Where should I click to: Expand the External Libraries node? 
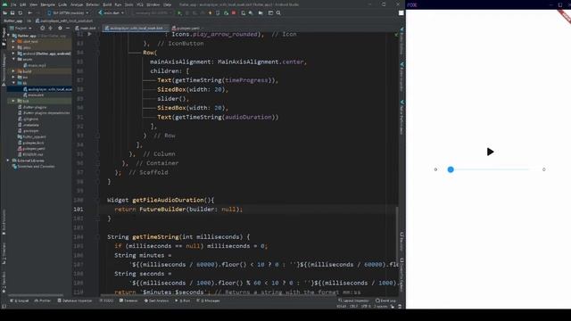pos(8,160)
